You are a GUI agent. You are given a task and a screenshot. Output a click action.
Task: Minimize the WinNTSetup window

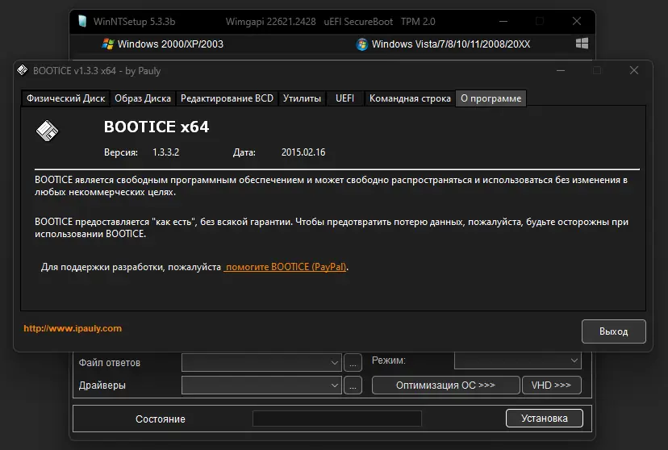(x=503, y=21)
